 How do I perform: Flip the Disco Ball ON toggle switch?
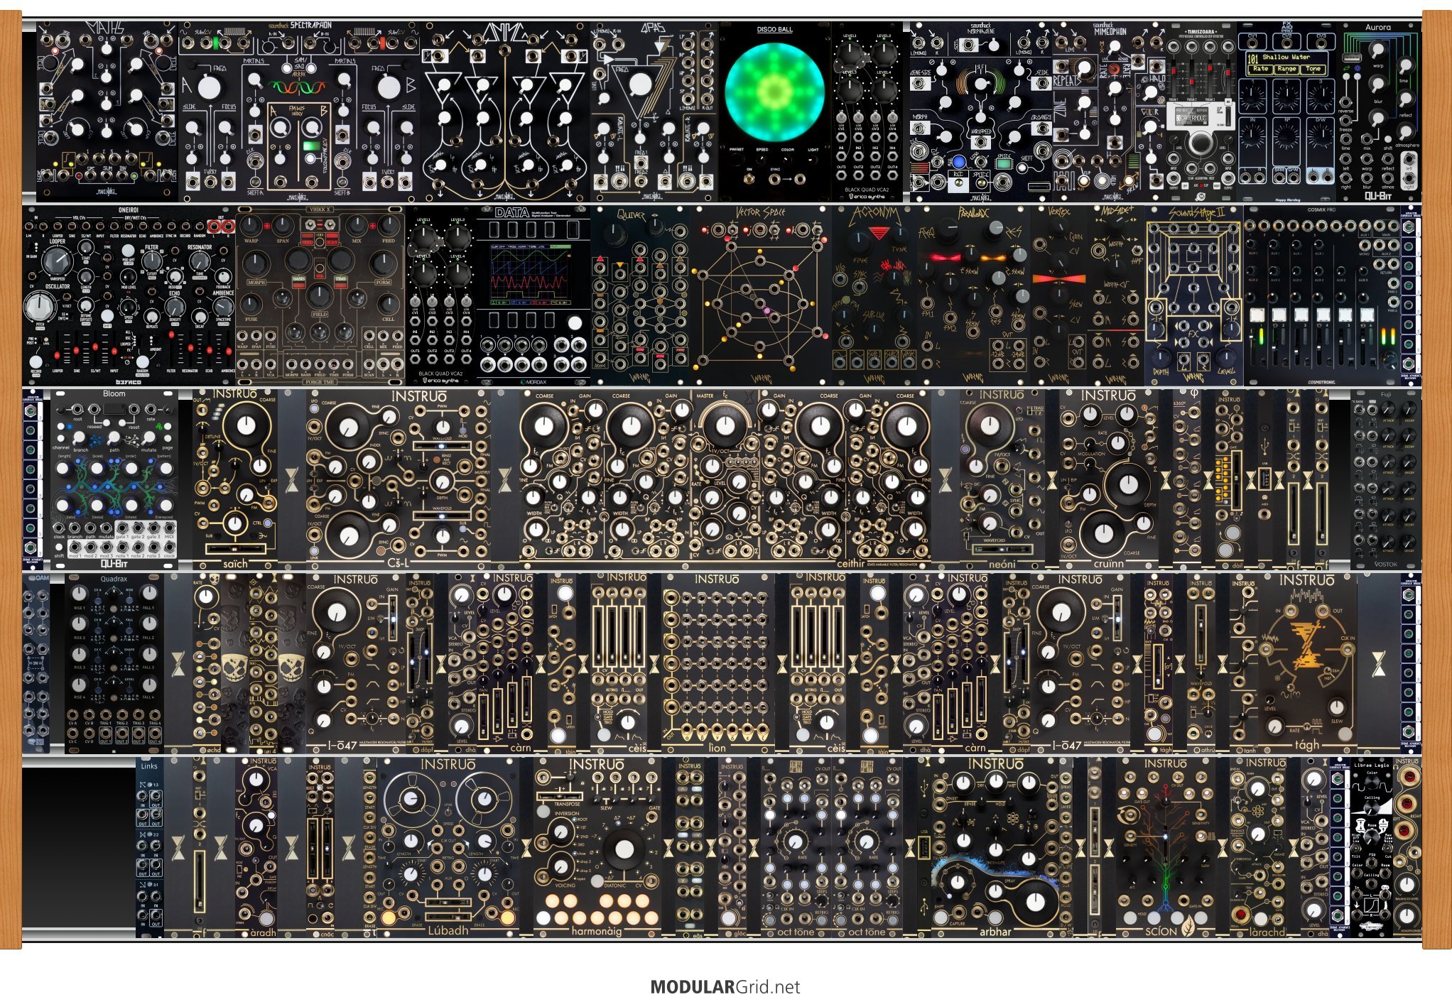(x=749, y=178)
